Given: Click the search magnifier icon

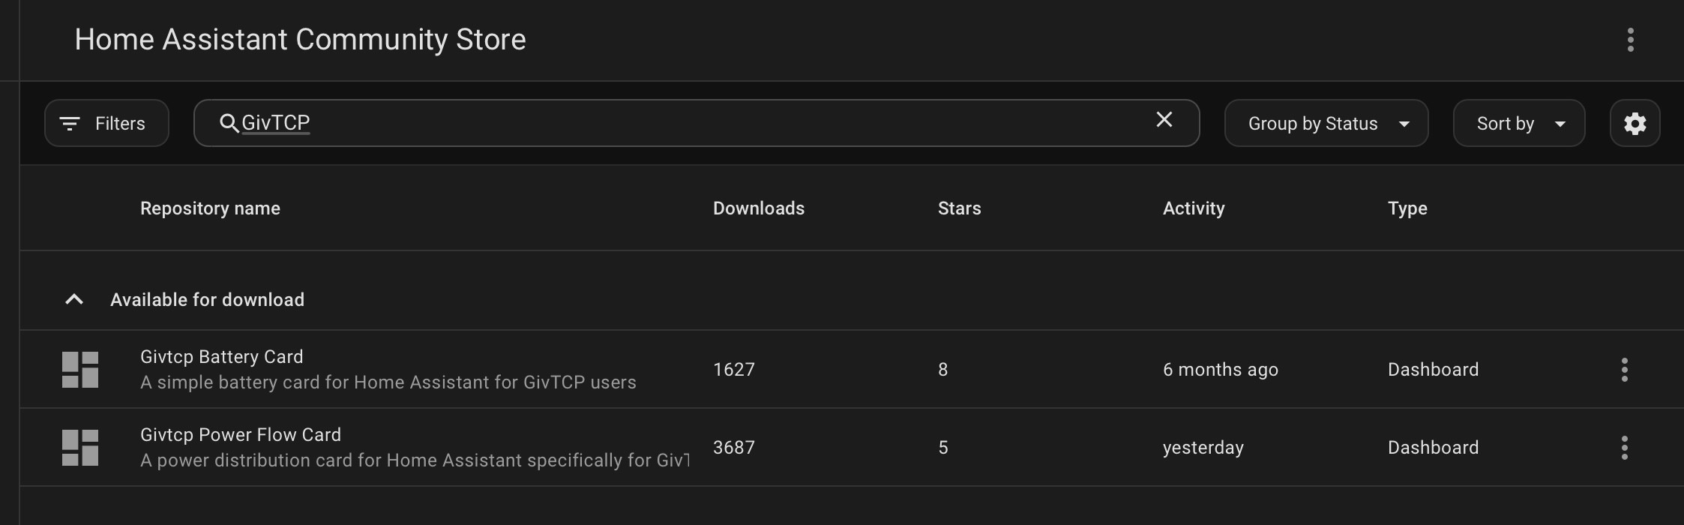Looking at the screenshot, I should coord(229,123).
